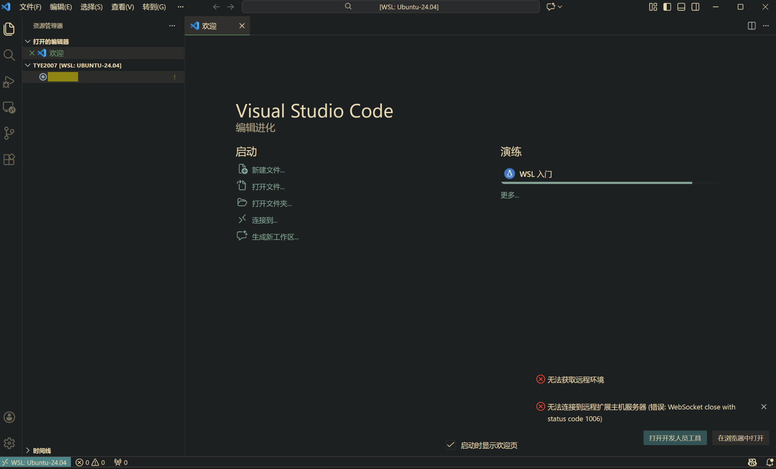The image size is (776, 469).
Task: Click the VS Code logo in the title bar
Action: (6, 7)
